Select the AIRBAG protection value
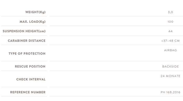Image resolution: width=183 pixels, height=101 pixels. point(170,50)
